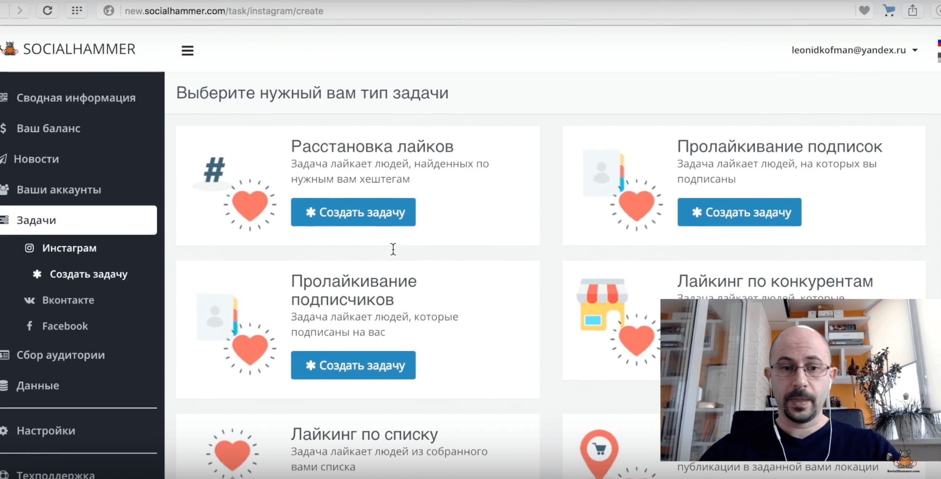Create task for Расстановка лайков

[353, 212]
